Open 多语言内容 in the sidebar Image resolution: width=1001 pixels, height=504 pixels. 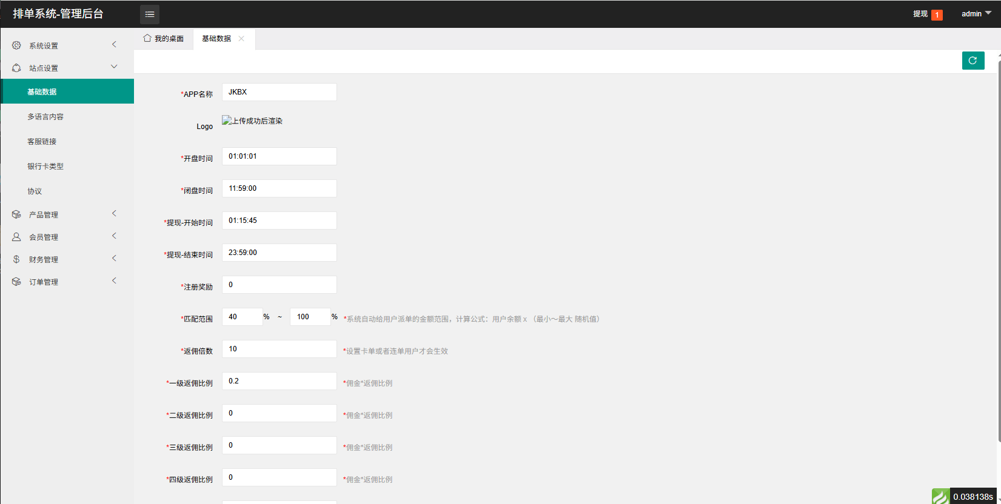tap(45, 117)
